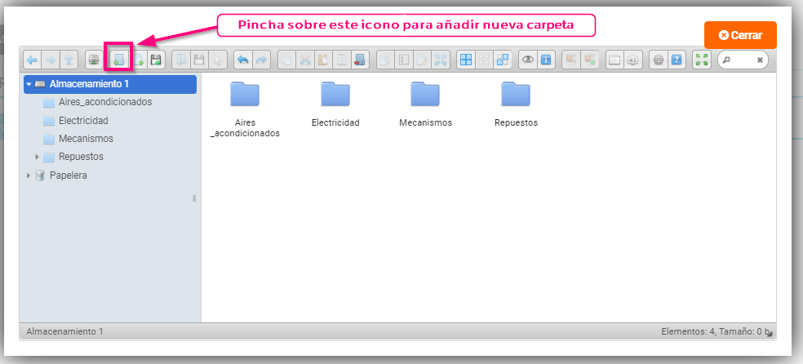Collapse the Almacenamiento 1 tree arrow
The height and width of the screenshot is (364, 803).
click(29, 84)
